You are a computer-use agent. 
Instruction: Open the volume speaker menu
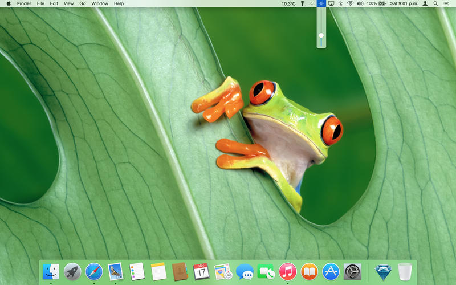tap(360, 3)
